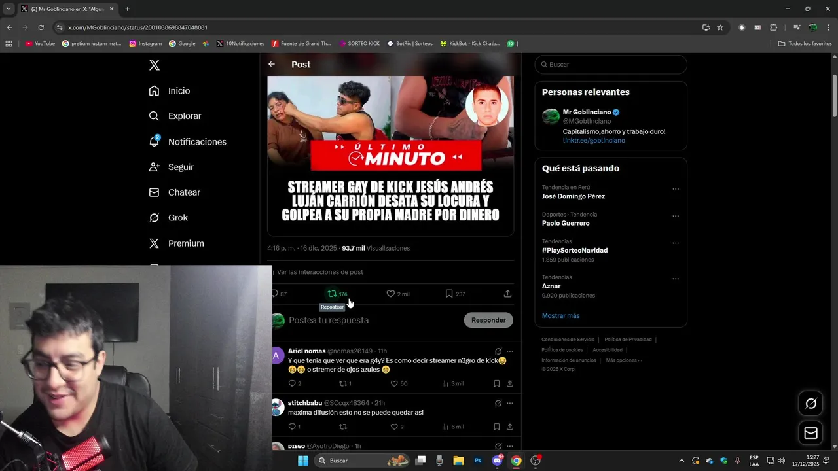
Task: Reply to Ariel nomas comment
Action: pos(295,383)
